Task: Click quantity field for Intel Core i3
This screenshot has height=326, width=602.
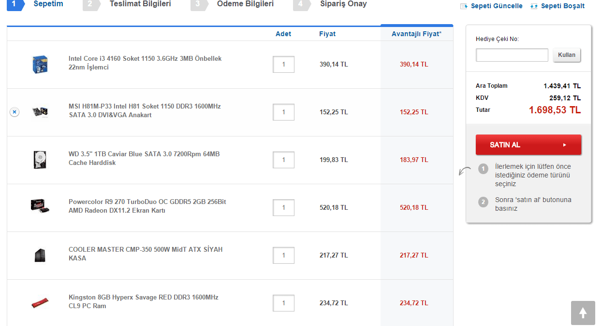Action: coord(283,64)
